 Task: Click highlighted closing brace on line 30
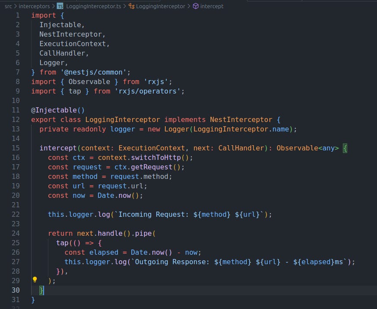click(41, 290)
